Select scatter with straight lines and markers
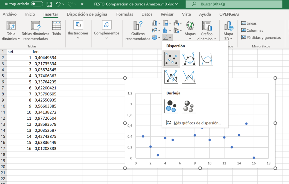 [x=171, y=77]
